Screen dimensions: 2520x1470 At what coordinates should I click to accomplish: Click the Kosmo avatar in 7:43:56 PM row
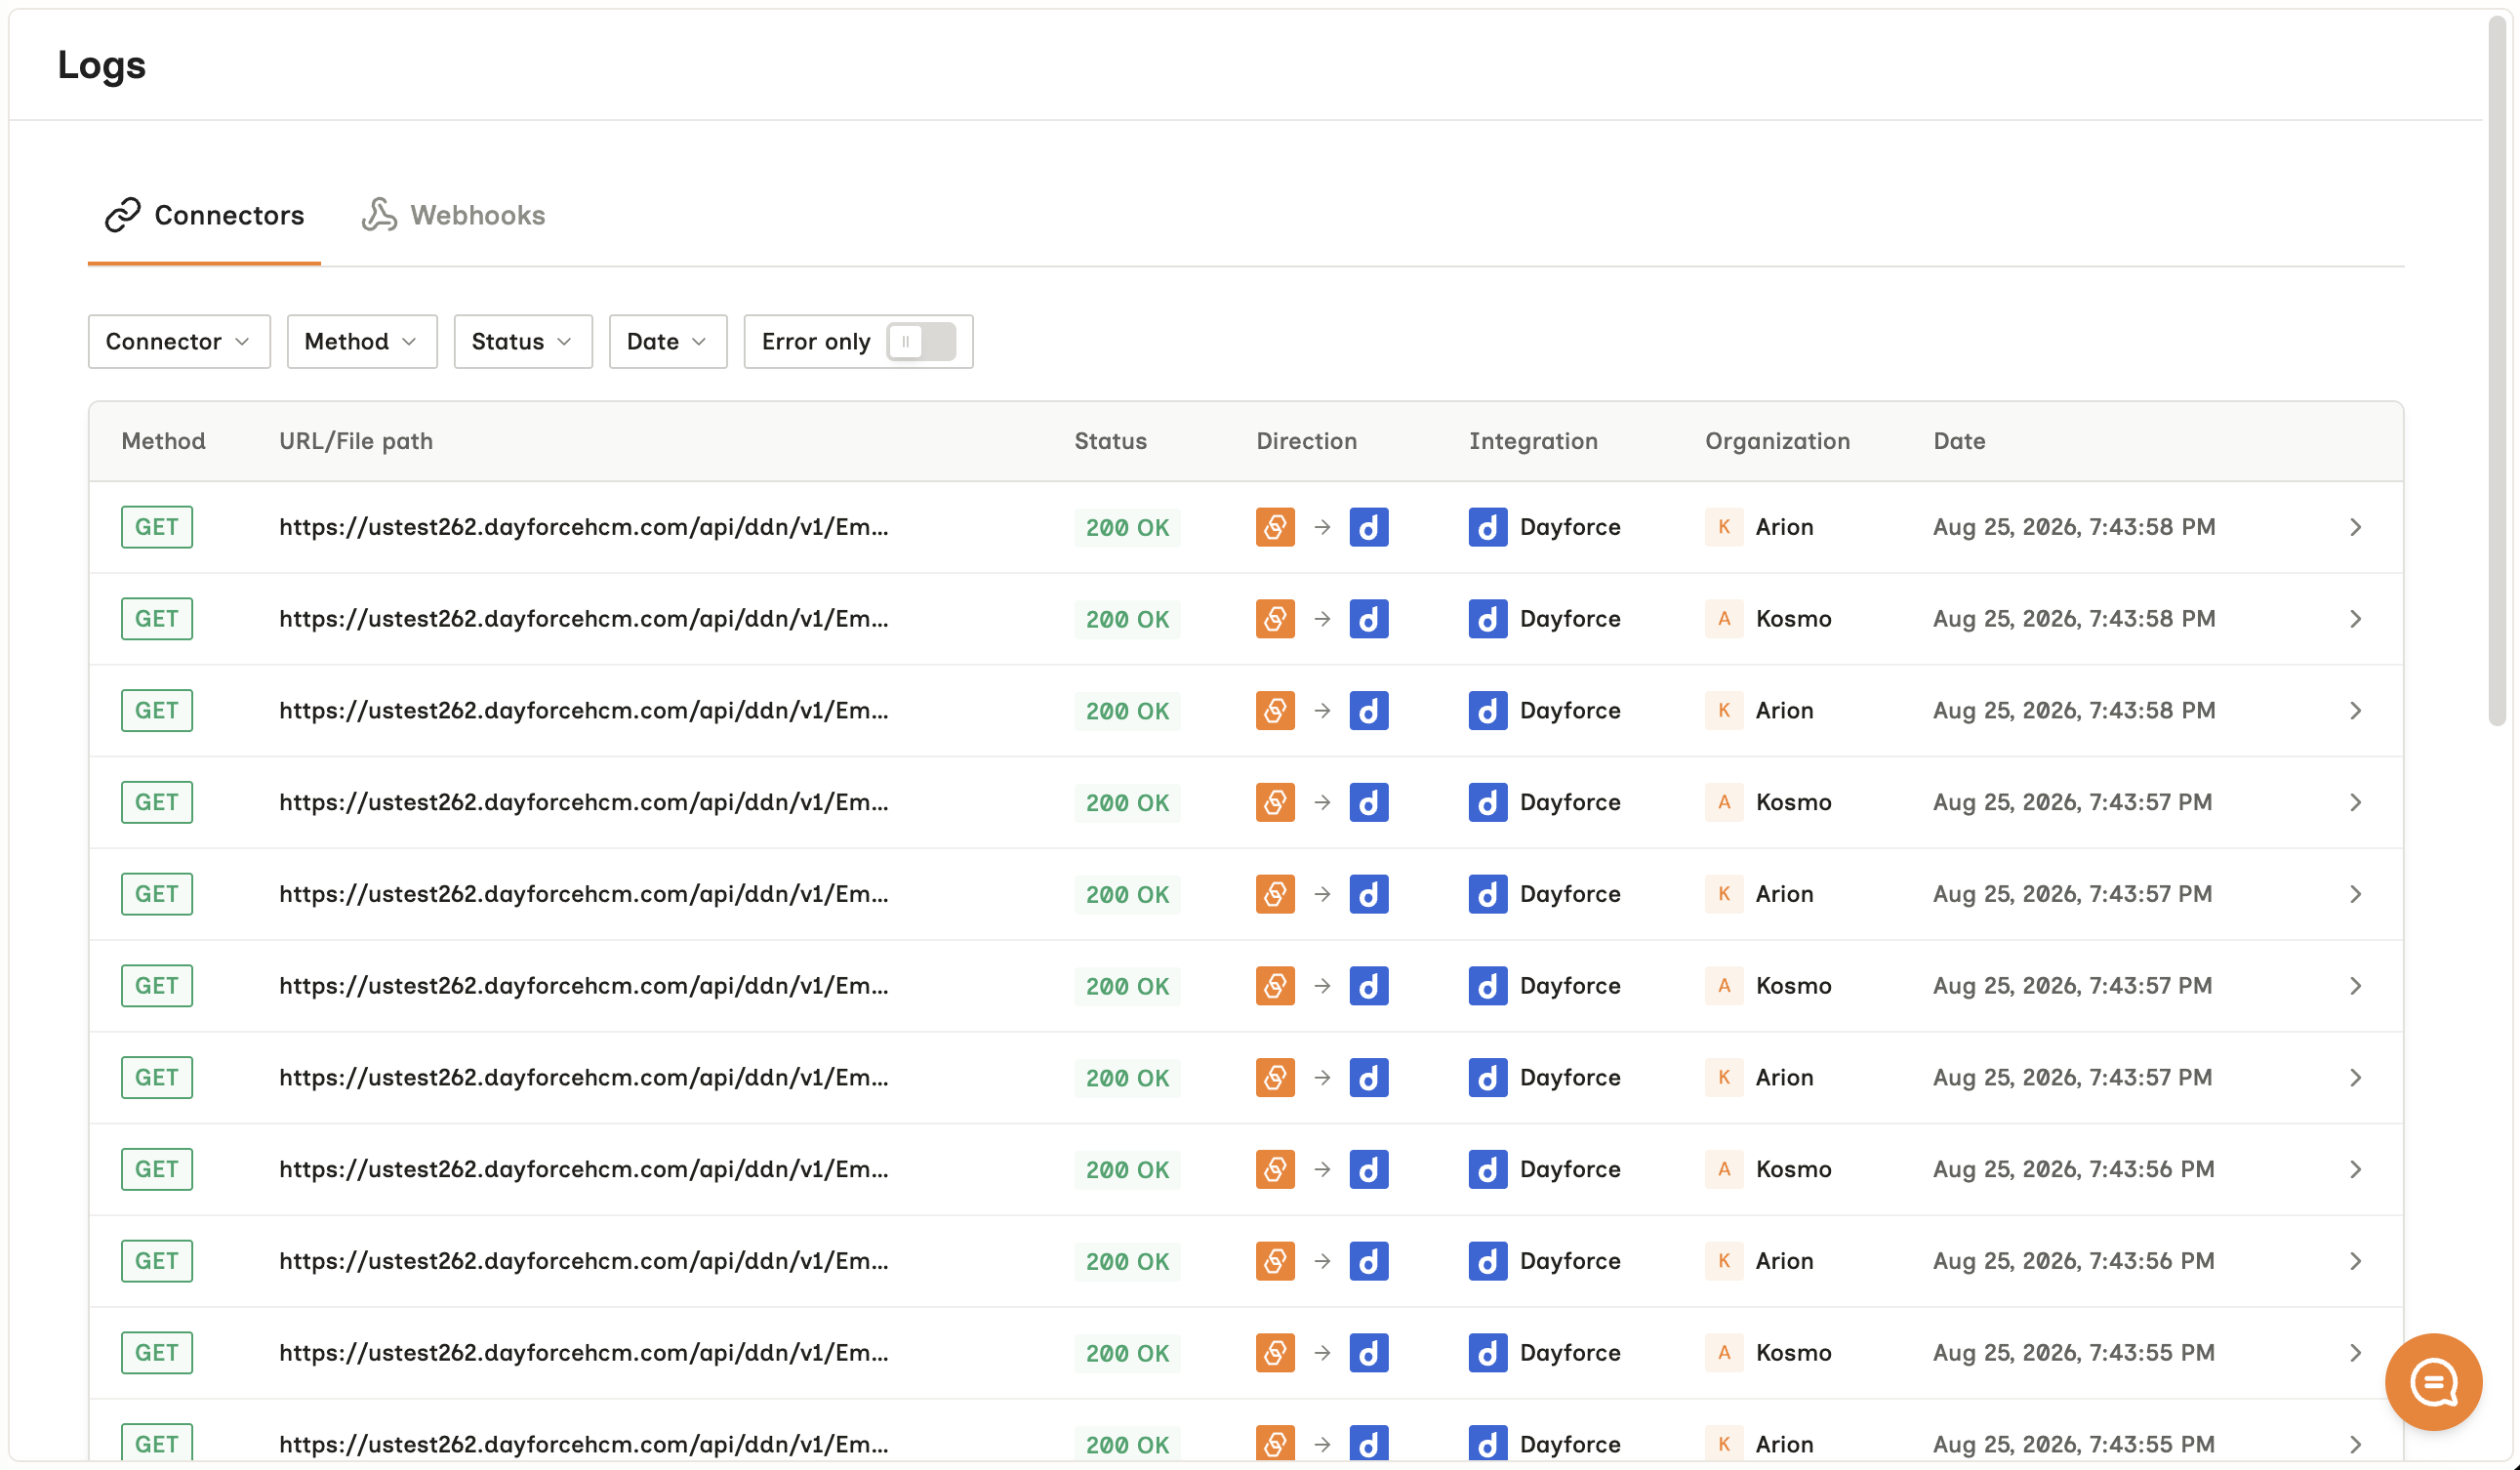pos(1724,1170)
